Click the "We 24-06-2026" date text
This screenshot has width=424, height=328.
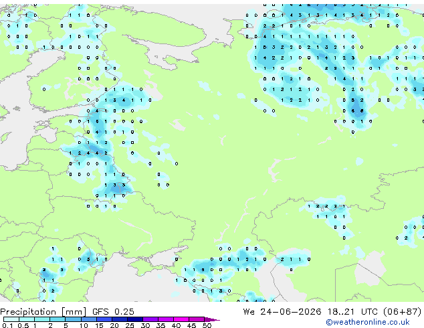pyautogui.click(x=282, y=311)
